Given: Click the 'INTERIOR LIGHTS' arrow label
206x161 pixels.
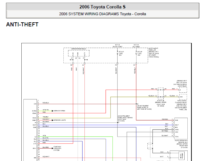Looking at the screenshot, I should coord(60,120).
